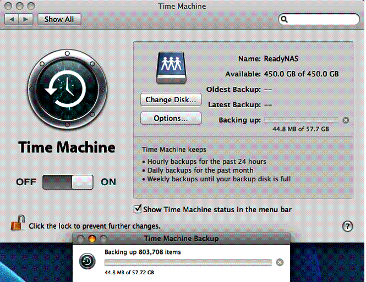The height and width of the screenshot is (282, 366).
Task: Click into the preferences search field
Action: 319,19
